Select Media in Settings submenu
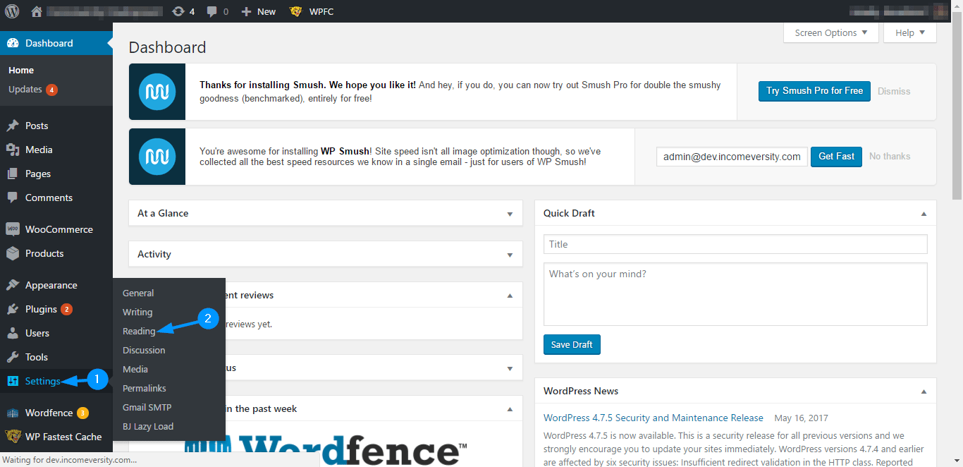 (x=135, y=369)
